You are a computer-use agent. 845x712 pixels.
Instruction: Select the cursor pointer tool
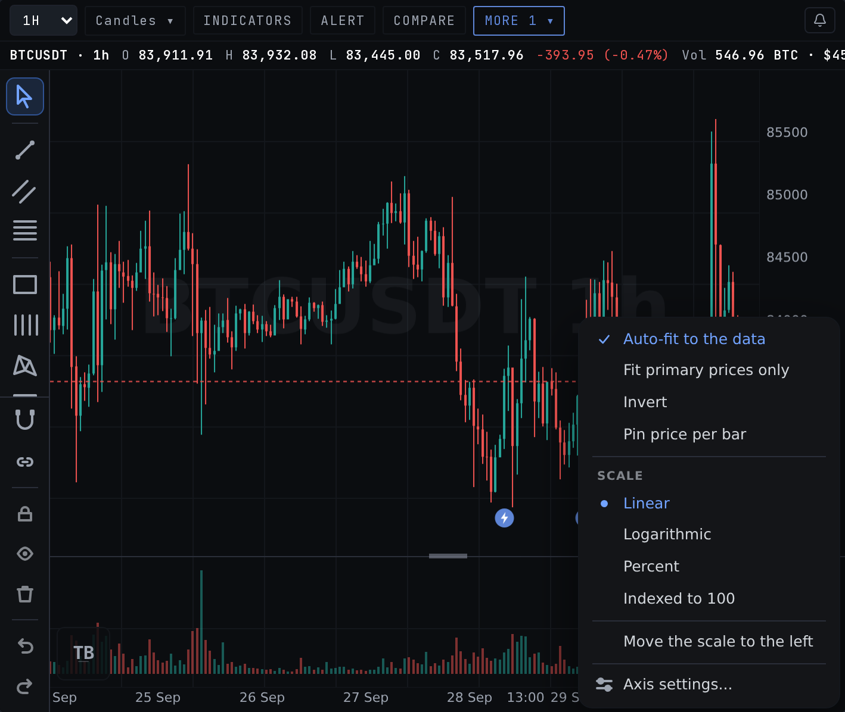click(x=24, y=96)
